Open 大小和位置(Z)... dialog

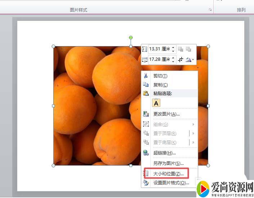click(168, 174)
